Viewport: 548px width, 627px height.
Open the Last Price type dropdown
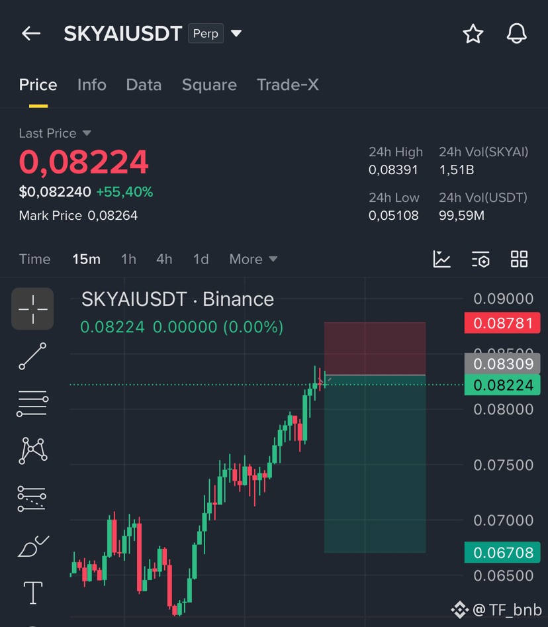[55, 133]
